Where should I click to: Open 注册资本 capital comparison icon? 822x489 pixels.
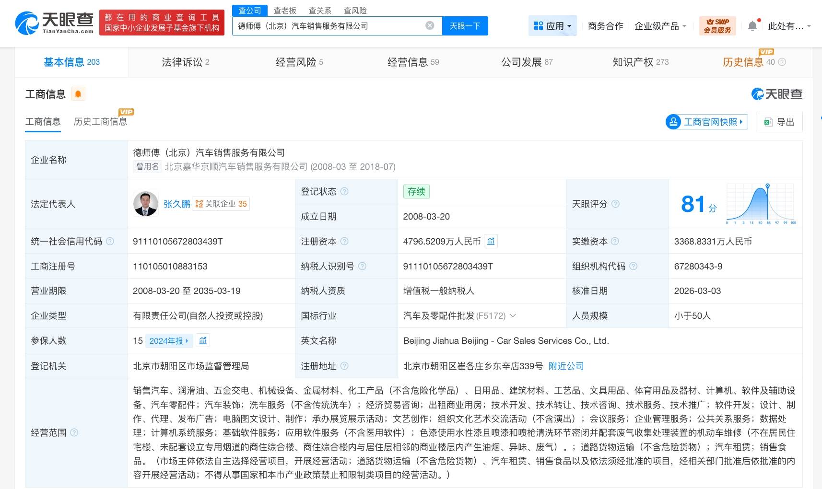pos(491,241)
